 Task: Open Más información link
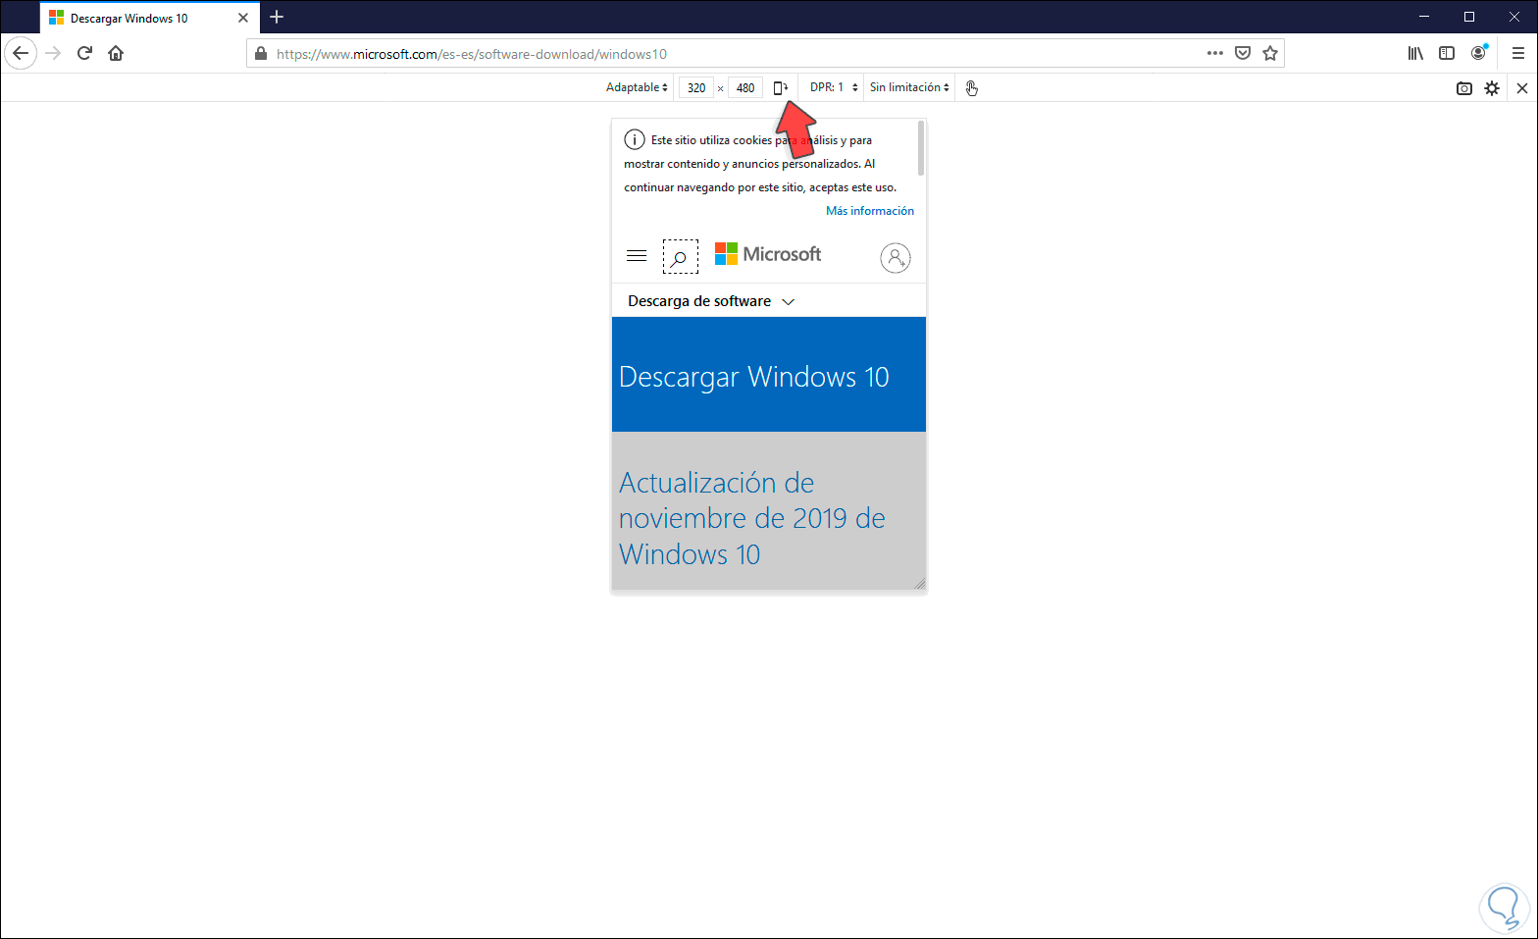click(x=870, y=211)
